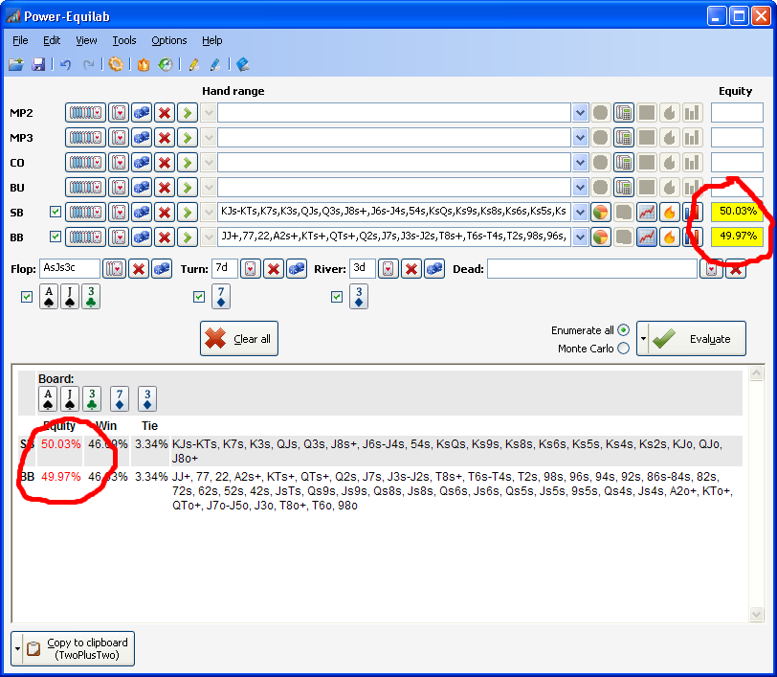Select the Monte Carlo radio button
This screenshot has height=677, width=777.
pyautogui.click(x=623, y=349)
